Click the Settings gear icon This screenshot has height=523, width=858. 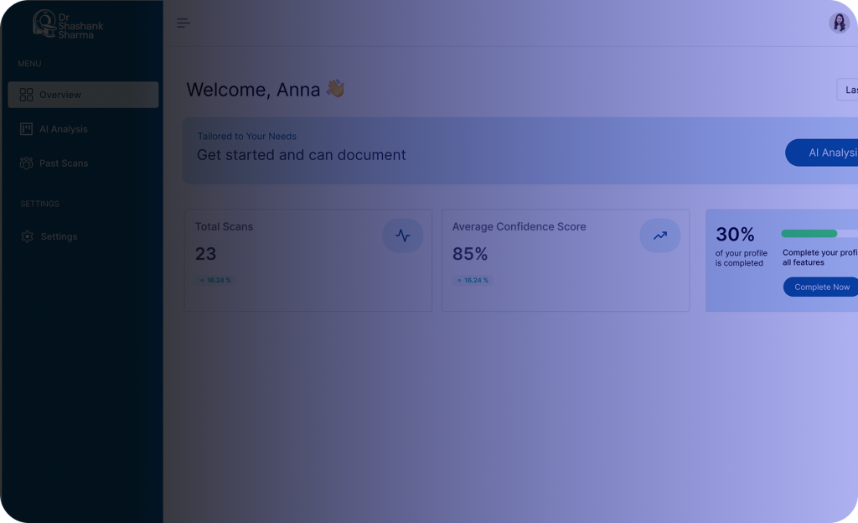[x=28, y=236]
